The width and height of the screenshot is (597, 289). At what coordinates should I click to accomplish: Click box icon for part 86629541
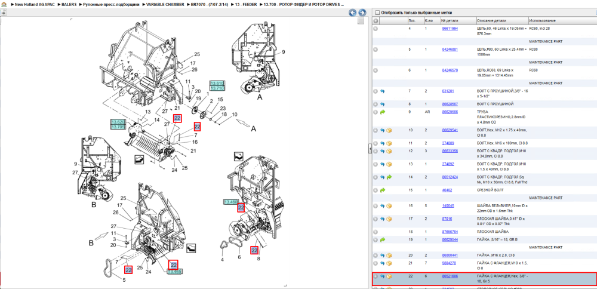pos(389,130)
